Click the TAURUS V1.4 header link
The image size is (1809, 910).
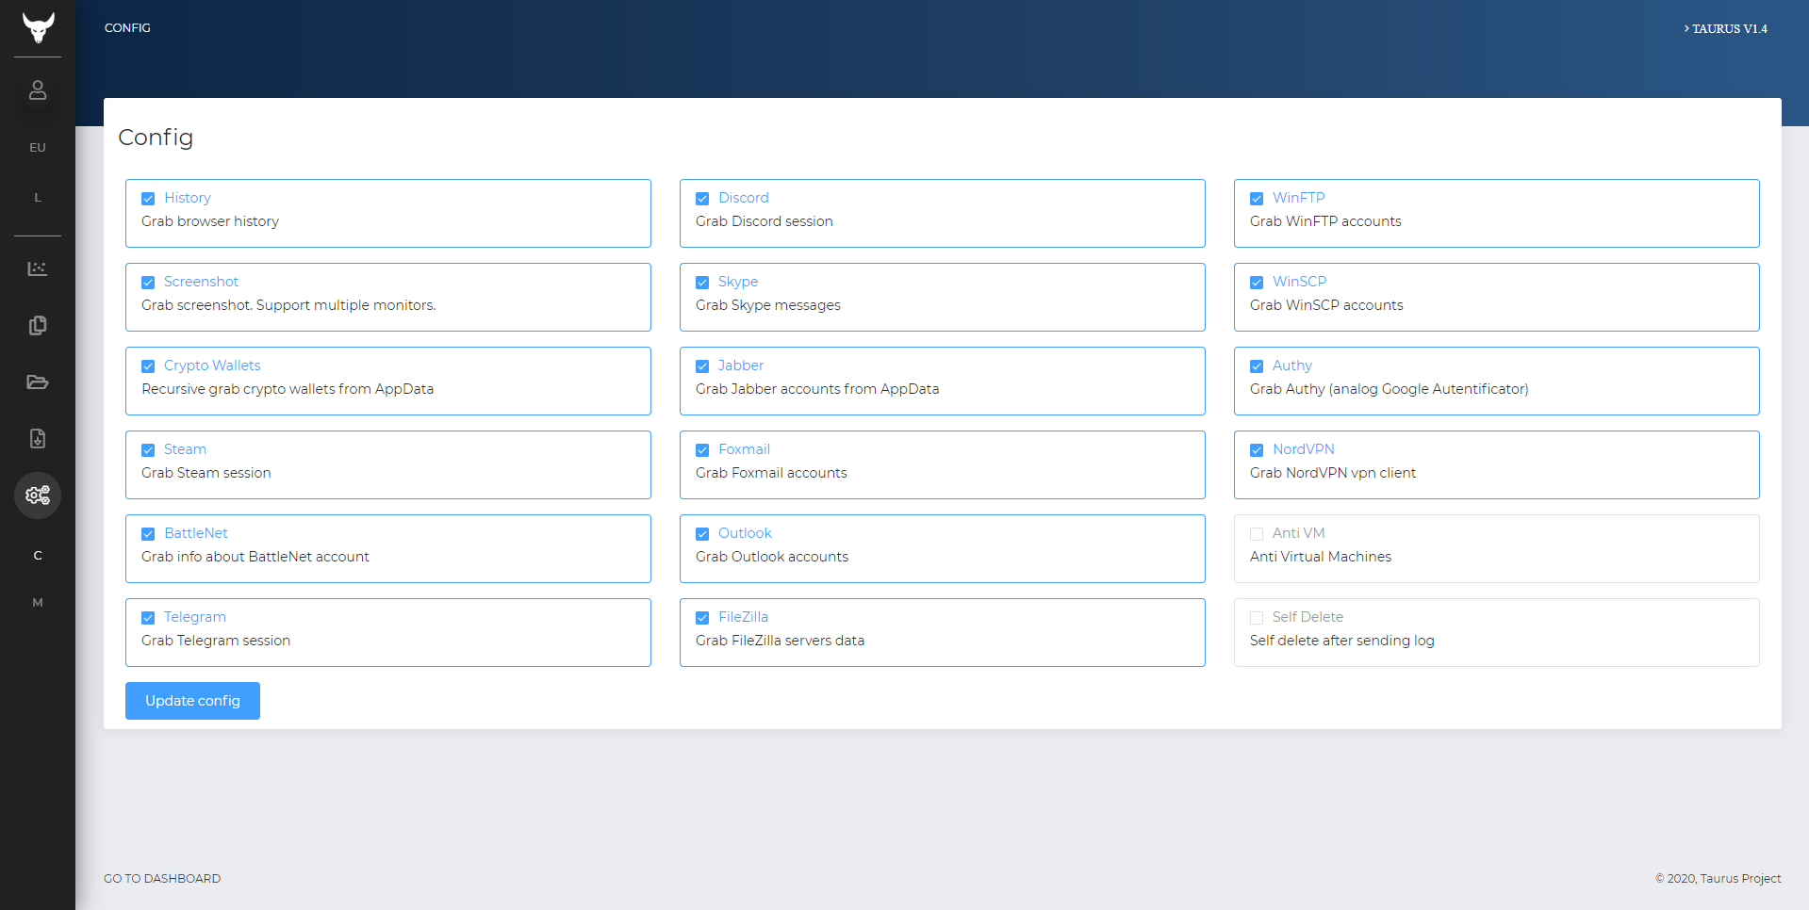[x=1725, y=29]
